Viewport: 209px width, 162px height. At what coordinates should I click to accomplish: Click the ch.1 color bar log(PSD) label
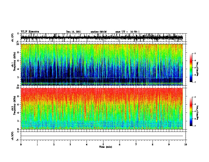(x=197, y=69)
